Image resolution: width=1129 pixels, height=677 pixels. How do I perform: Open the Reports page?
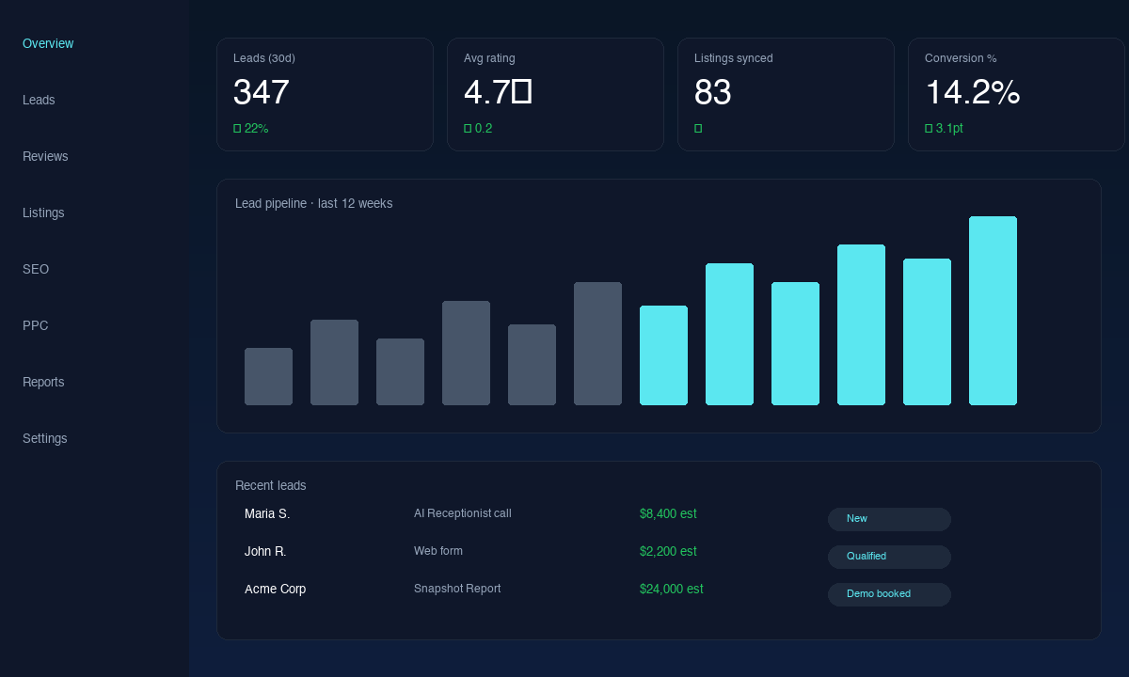[43, 382]
